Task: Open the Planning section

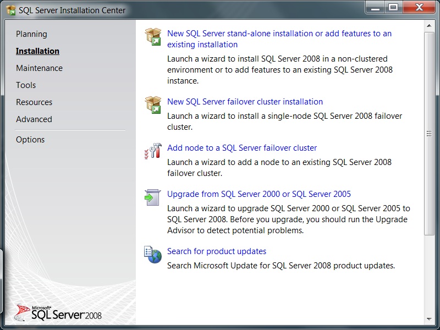Action: (31, 34)
